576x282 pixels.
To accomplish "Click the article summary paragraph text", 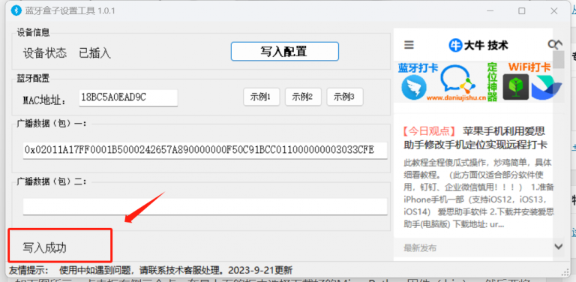I will pyautogui.click(x=478, y=193).
